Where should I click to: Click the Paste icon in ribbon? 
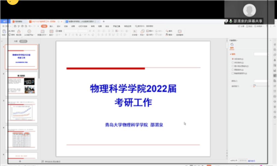coord(4,33)
